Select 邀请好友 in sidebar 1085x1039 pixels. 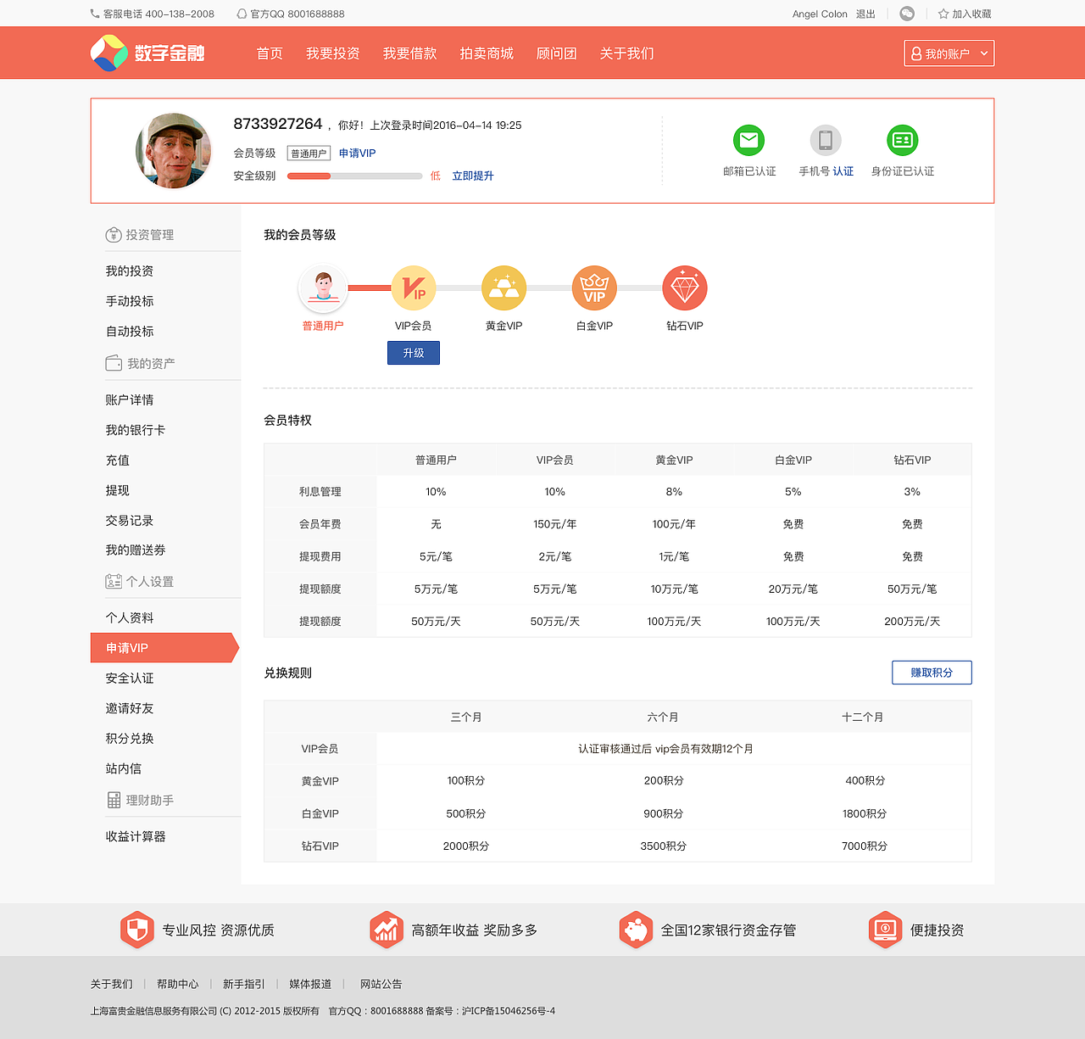pos(130,708)
